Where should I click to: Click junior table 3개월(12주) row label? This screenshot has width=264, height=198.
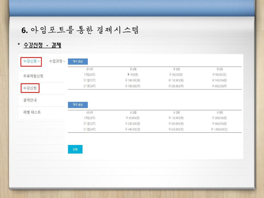click(89, 80)
